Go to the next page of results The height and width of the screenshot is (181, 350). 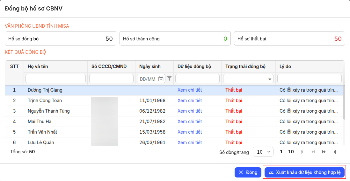[x=324, y=152]
